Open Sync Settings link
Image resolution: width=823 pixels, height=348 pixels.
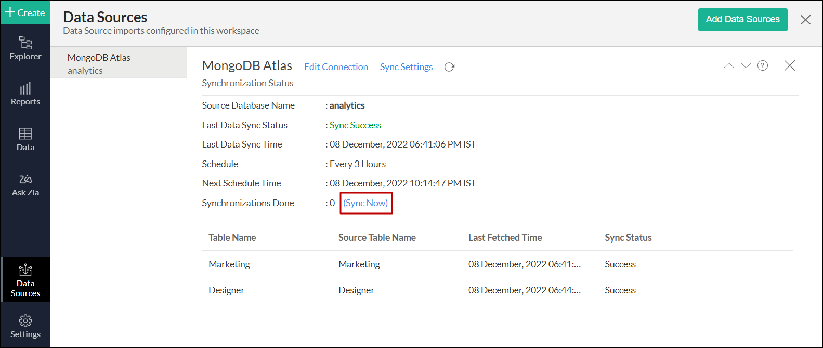[x=406, y=67]
